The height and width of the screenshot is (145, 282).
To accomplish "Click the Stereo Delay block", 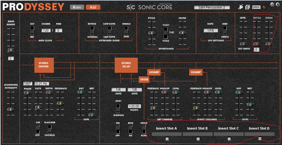I will coord(126,65).
